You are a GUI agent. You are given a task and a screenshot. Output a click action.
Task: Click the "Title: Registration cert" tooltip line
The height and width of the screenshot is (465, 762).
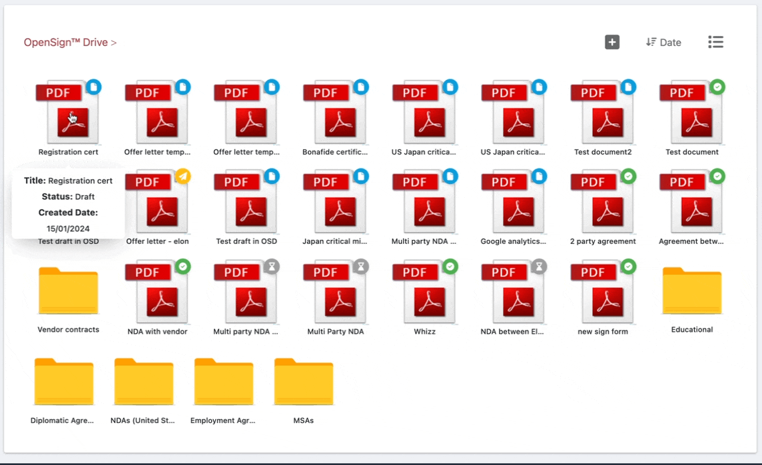68,181
